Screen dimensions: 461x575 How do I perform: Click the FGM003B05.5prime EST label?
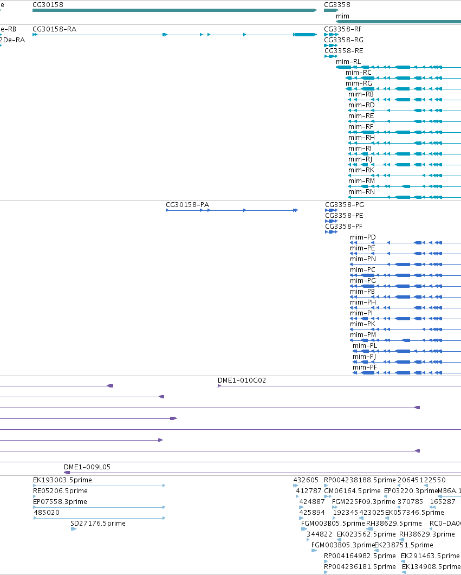(x=333, y=523)
